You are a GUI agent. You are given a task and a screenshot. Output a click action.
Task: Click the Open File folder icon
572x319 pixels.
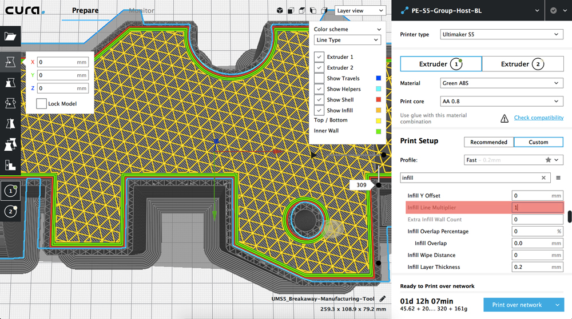tap(10, 37)
